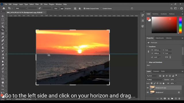
Task: Click the create new layer button
Action: pyautogui.click(x=176, y=98)
